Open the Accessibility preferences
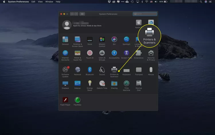Screen dimensions: 215x135 click(x=114, y=53)
